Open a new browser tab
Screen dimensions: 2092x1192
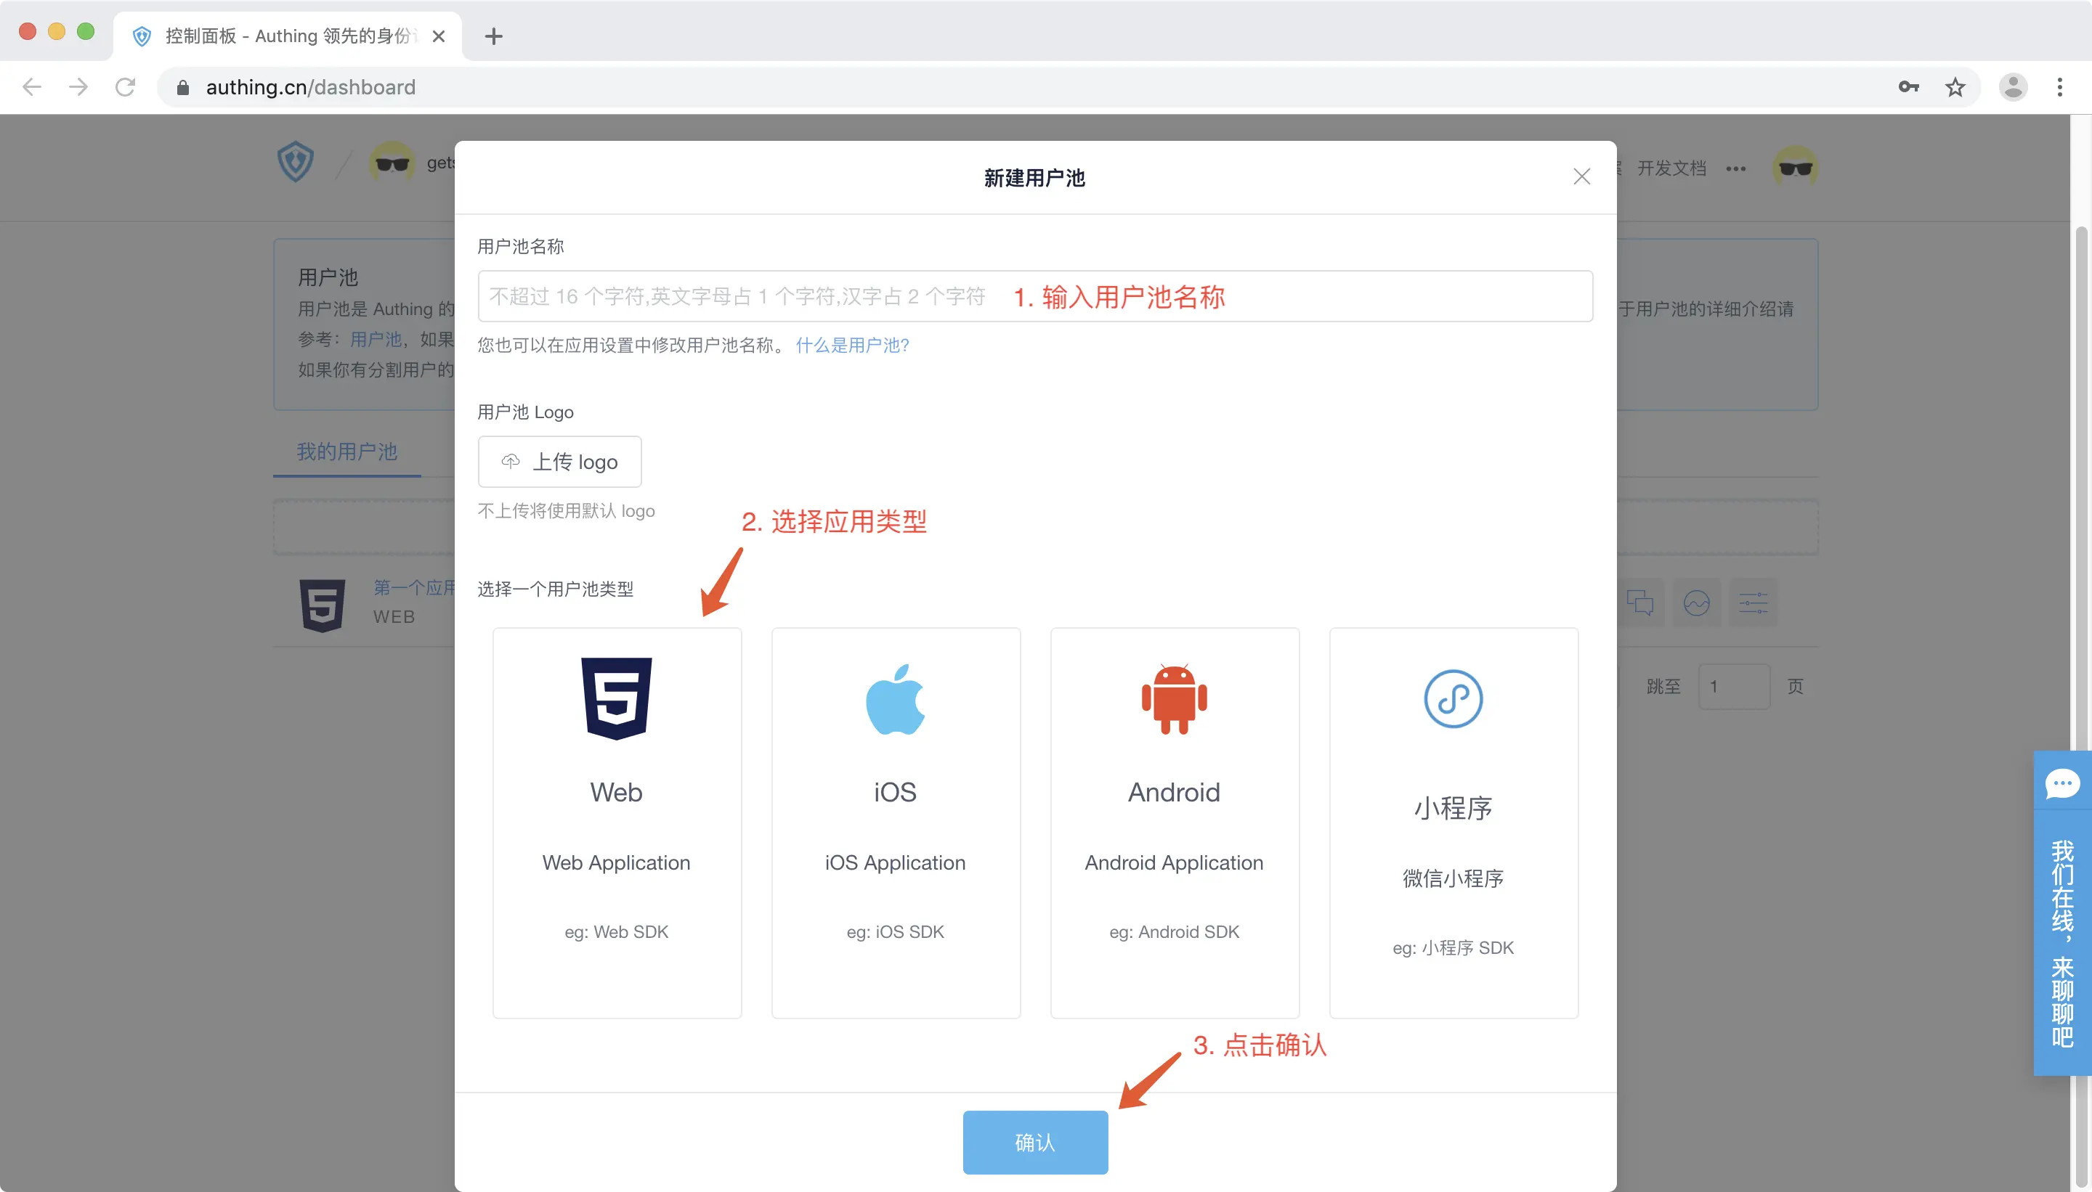click(x=493, y=36)
